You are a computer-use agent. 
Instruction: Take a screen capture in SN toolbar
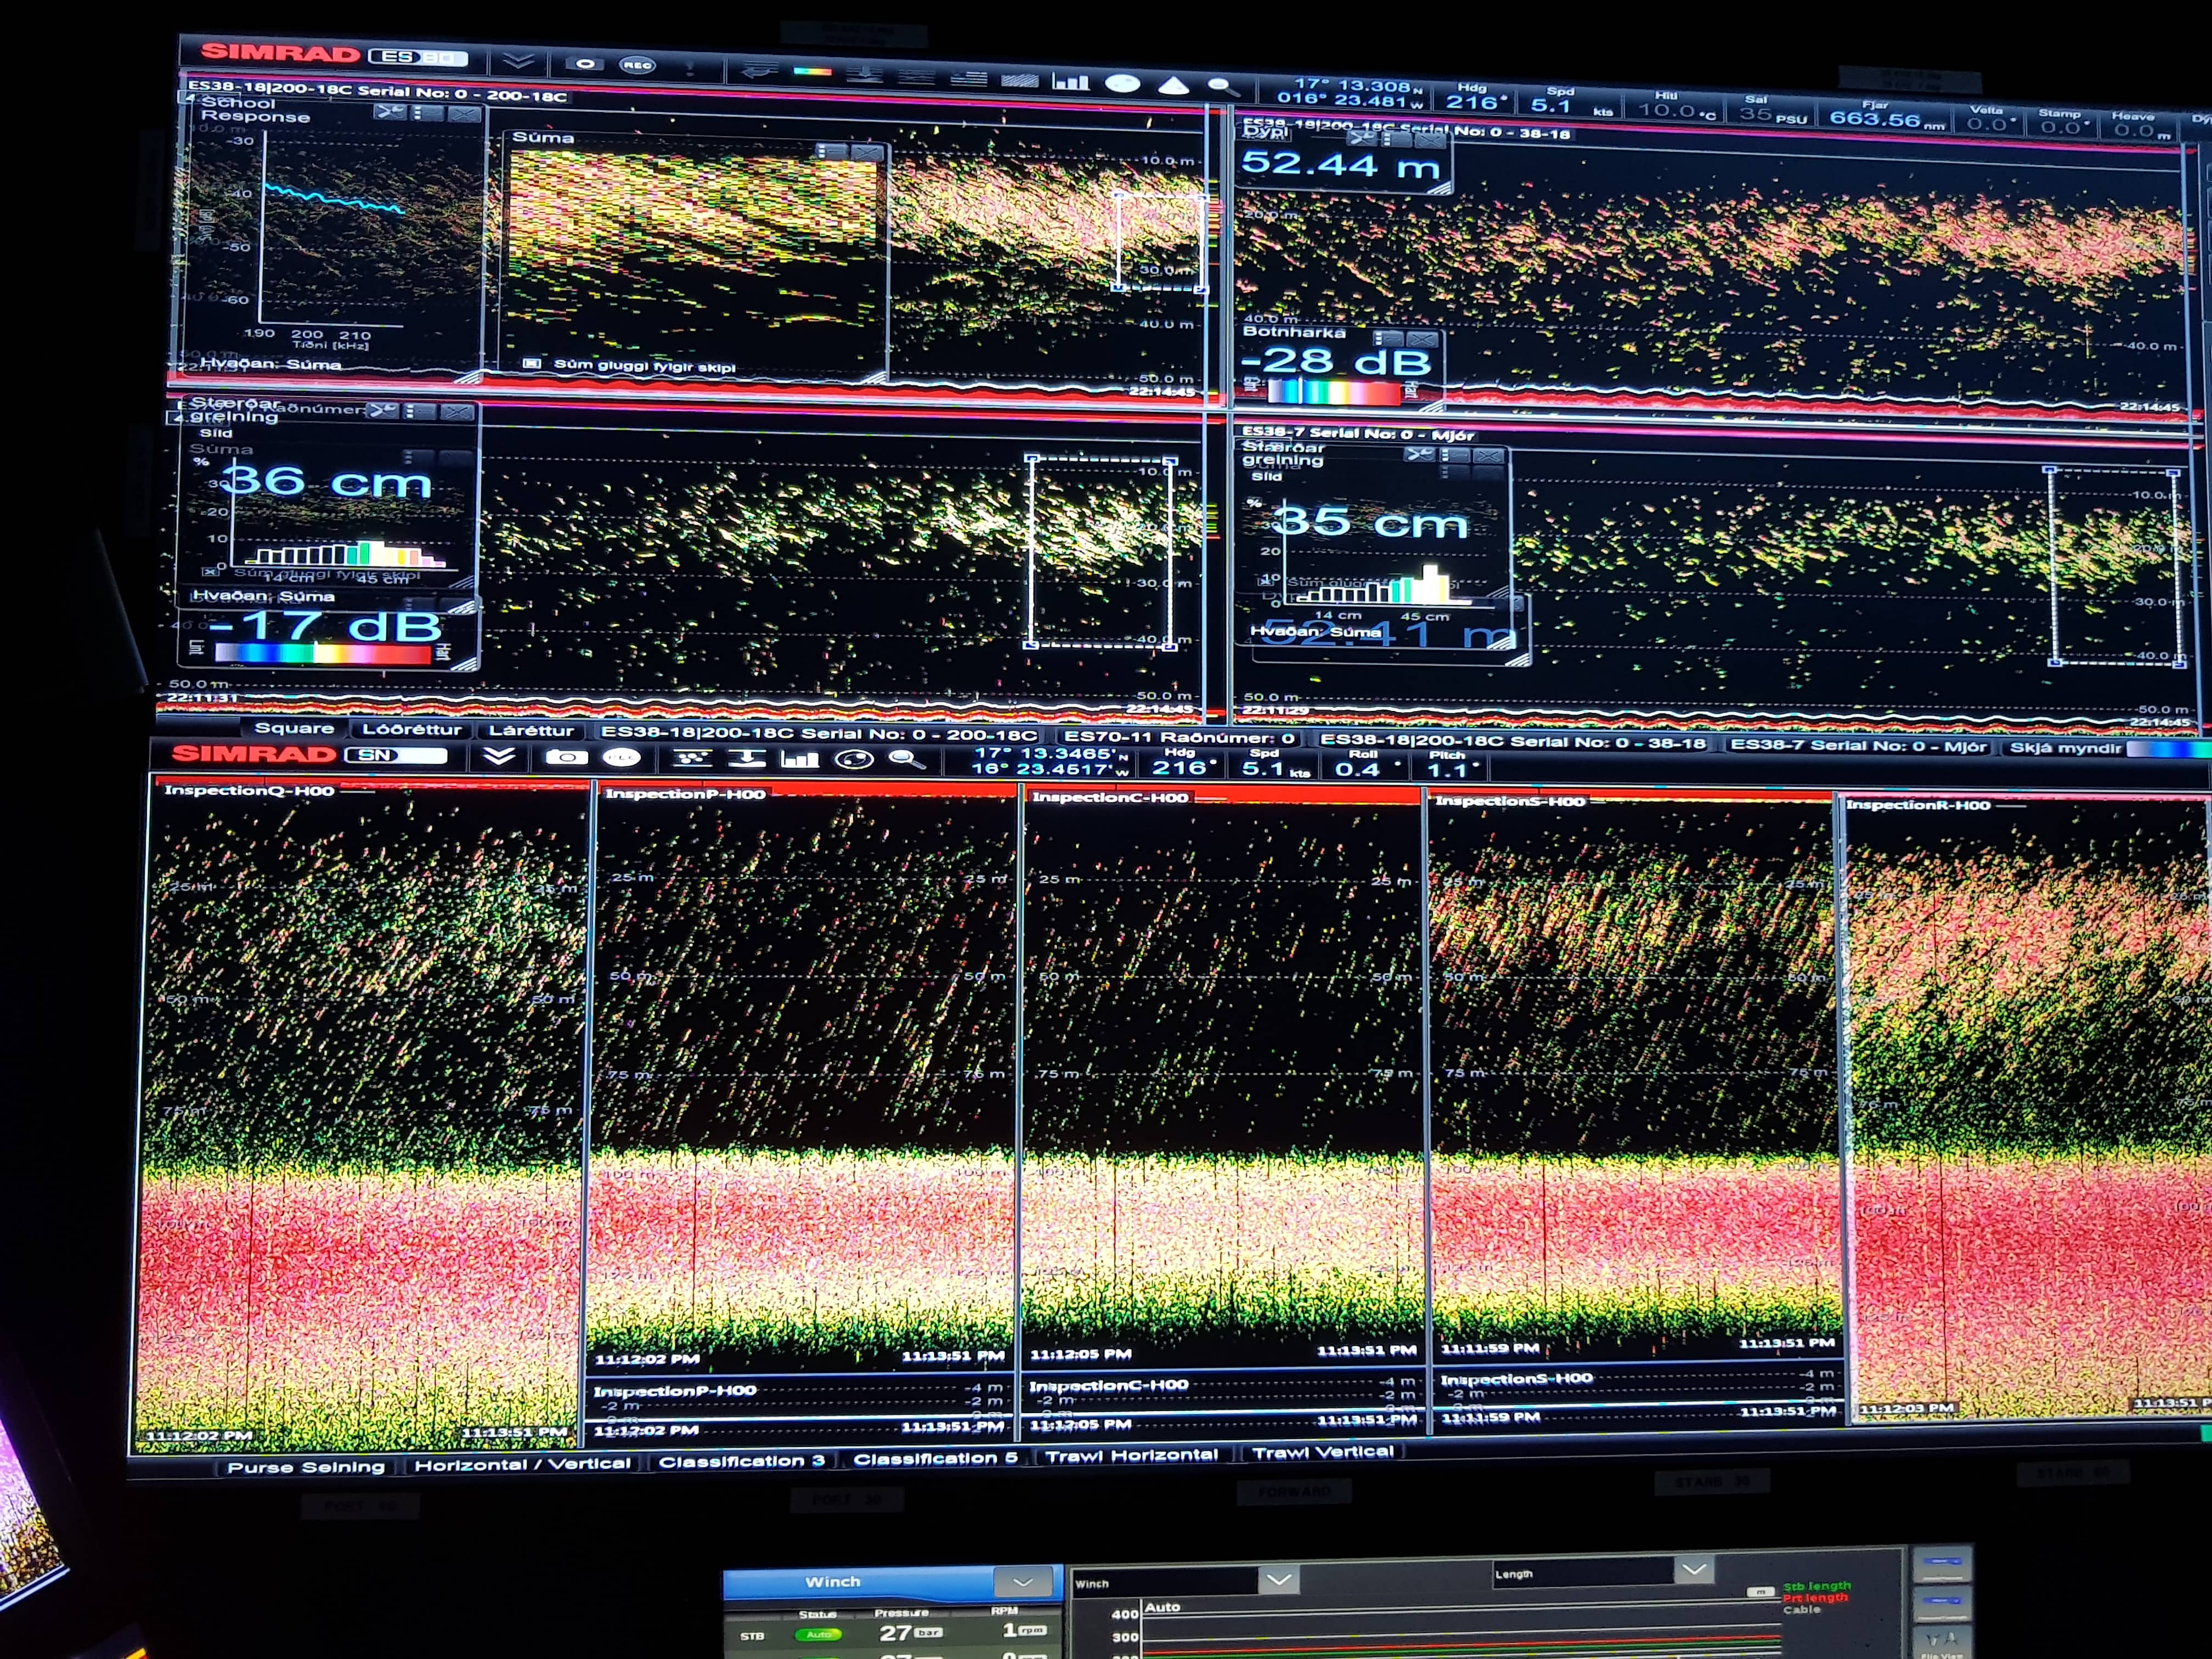point(566,758)
